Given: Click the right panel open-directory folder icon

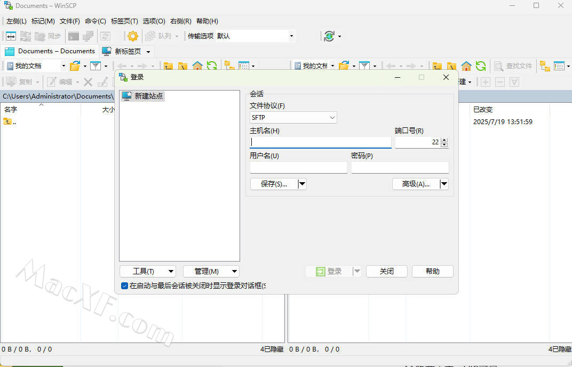Looking at the screenshot, I should (344, 66).
